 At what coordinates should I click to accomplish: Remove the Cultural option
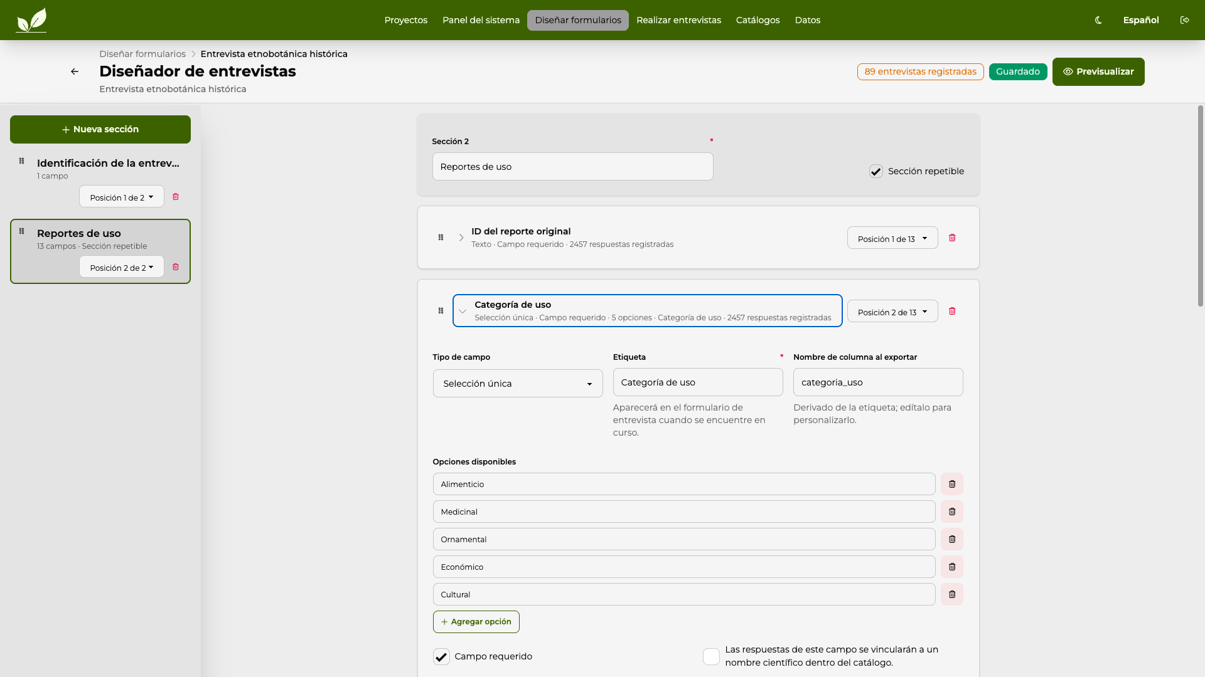952,594
